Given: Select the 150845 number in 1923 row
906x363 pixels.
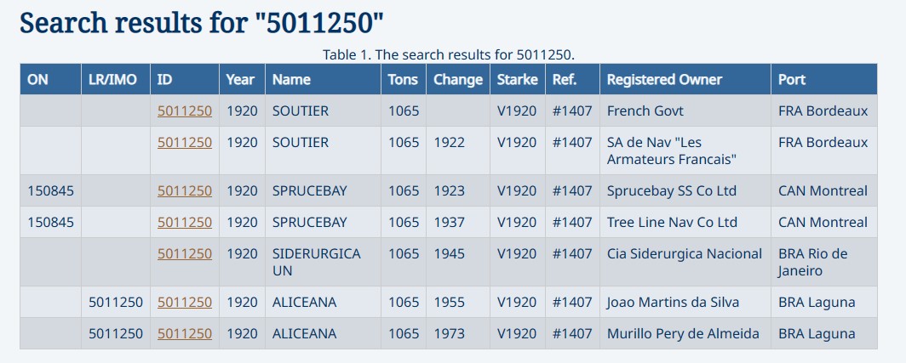Looking at the screenshot, I should tap(51, 190).
